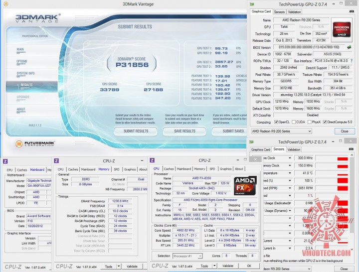359x272 pixels.
Task: Click the Futuremark Corporation logo
Action: pyautogui.click(x=35, y=143)
